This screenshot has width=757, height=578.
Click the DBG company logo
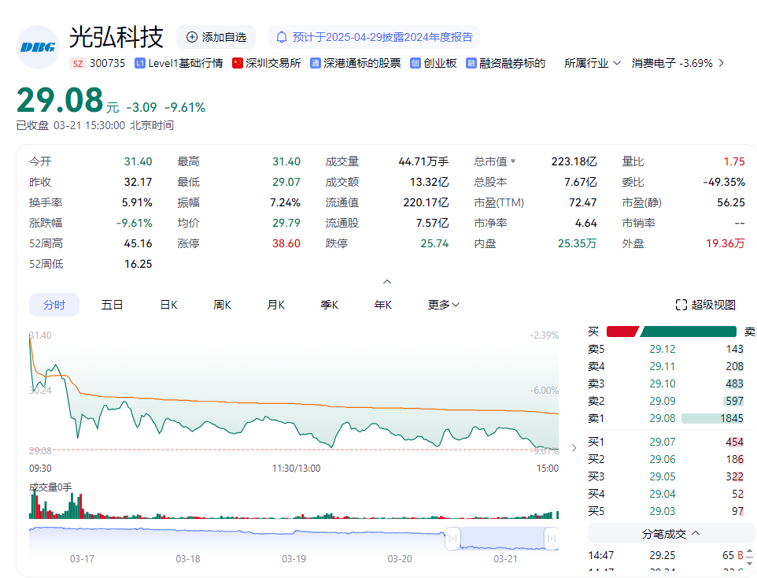pyautogui.click(x=38, y=47)
